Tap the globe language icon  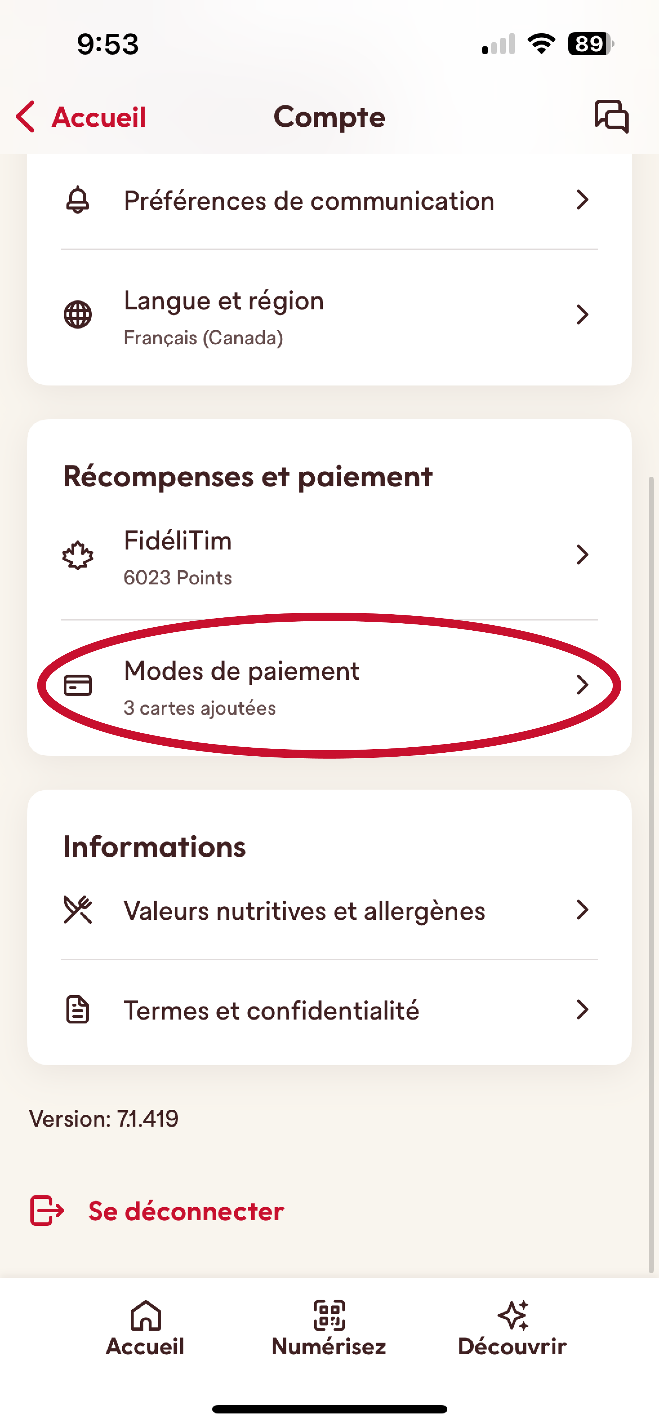(77, 315)
